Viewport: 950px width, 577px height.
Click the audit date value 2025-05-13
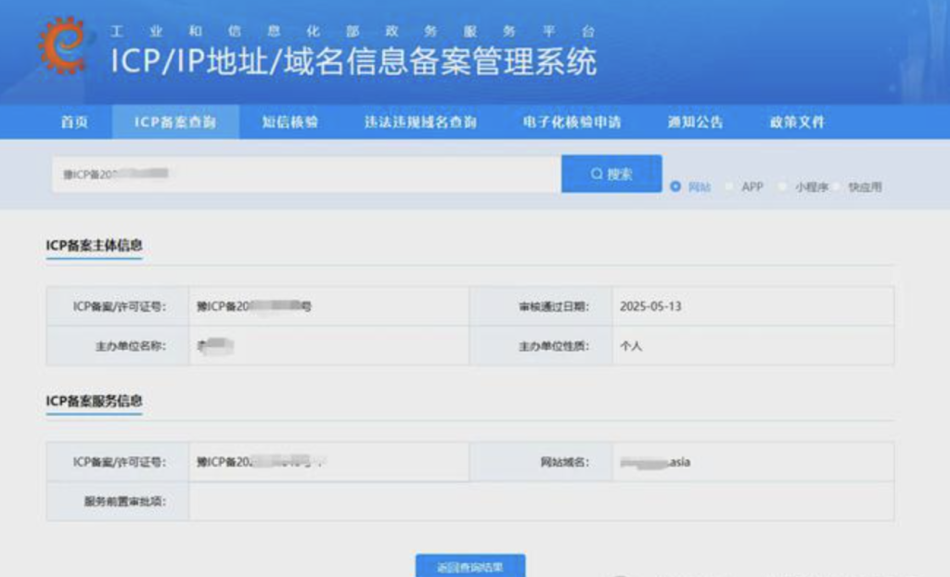(x=650, y=307)
